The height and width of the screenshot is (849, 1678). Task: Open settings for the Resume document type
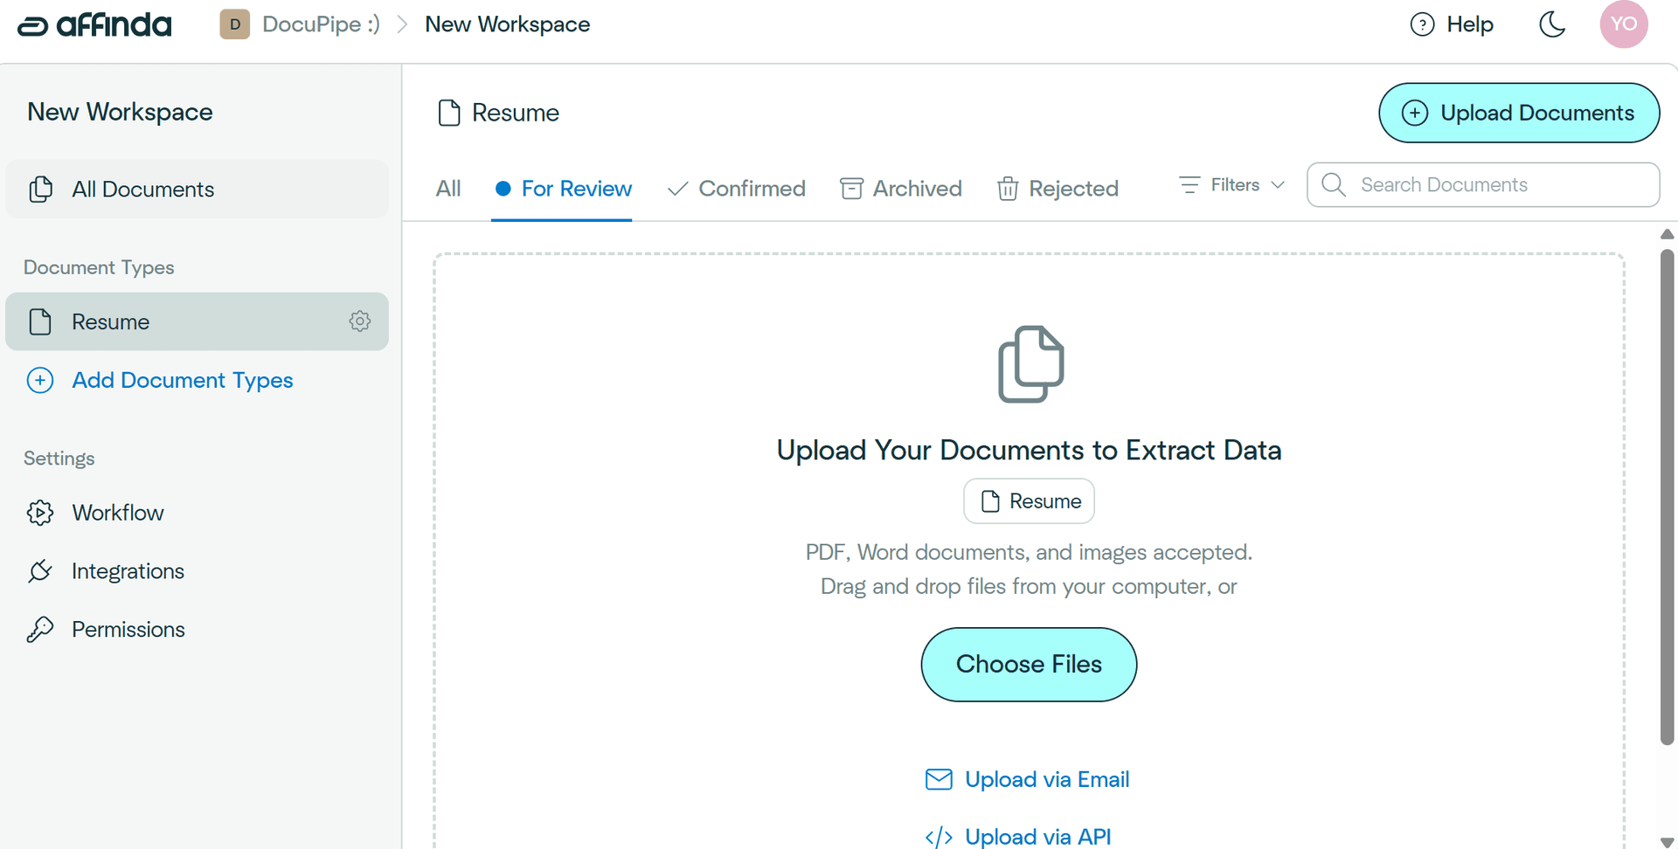point(359,321)
